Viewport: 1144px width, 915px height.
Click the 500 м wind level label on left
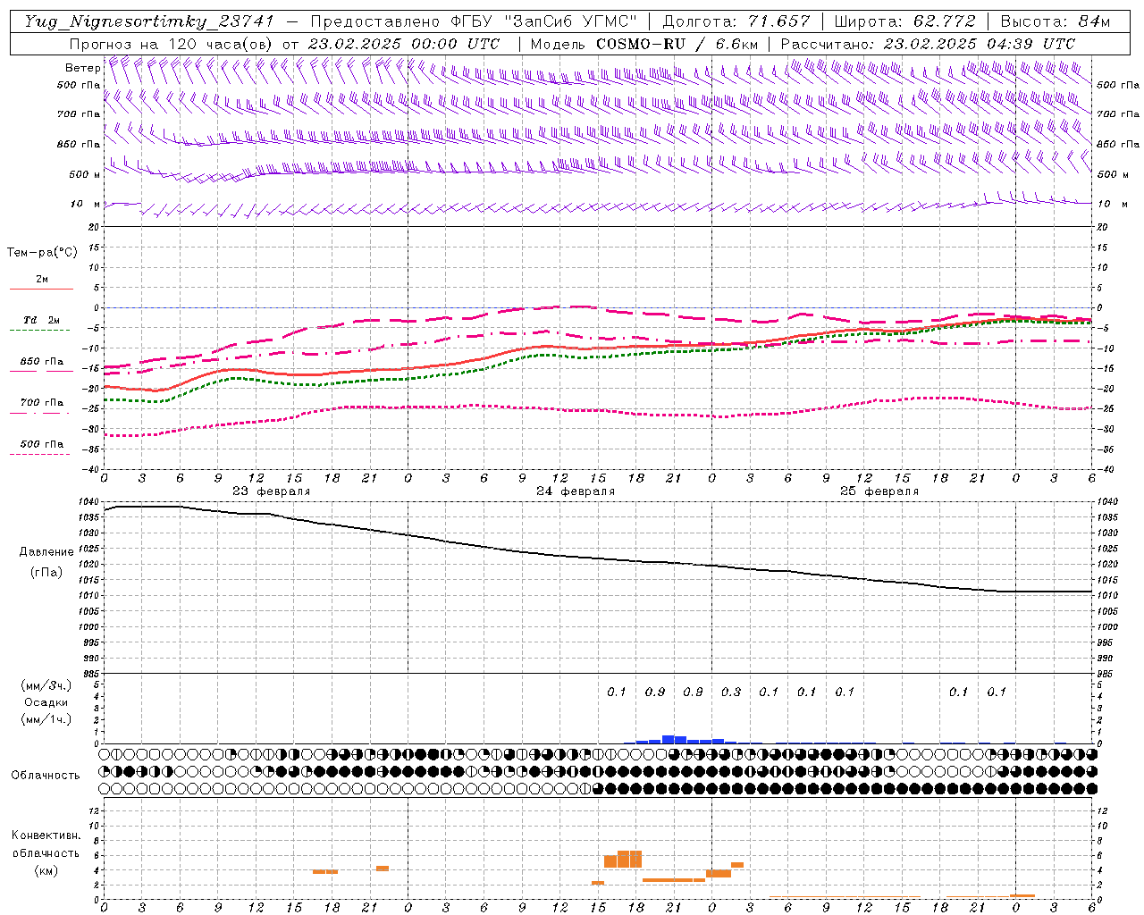click(85, 174)
